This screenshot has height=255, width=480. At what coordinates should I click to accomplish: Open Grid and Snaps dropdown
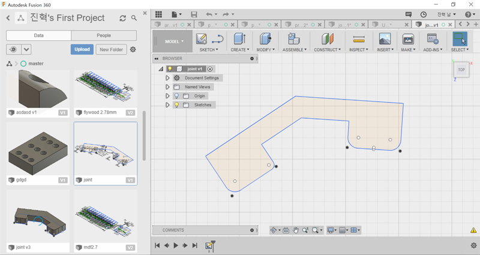[343, 230]
